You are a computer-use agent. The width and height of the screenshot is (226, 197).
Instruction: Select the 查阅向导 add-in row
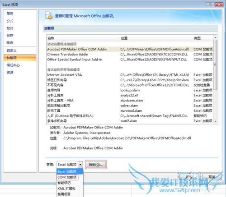[x=130, y=90]
